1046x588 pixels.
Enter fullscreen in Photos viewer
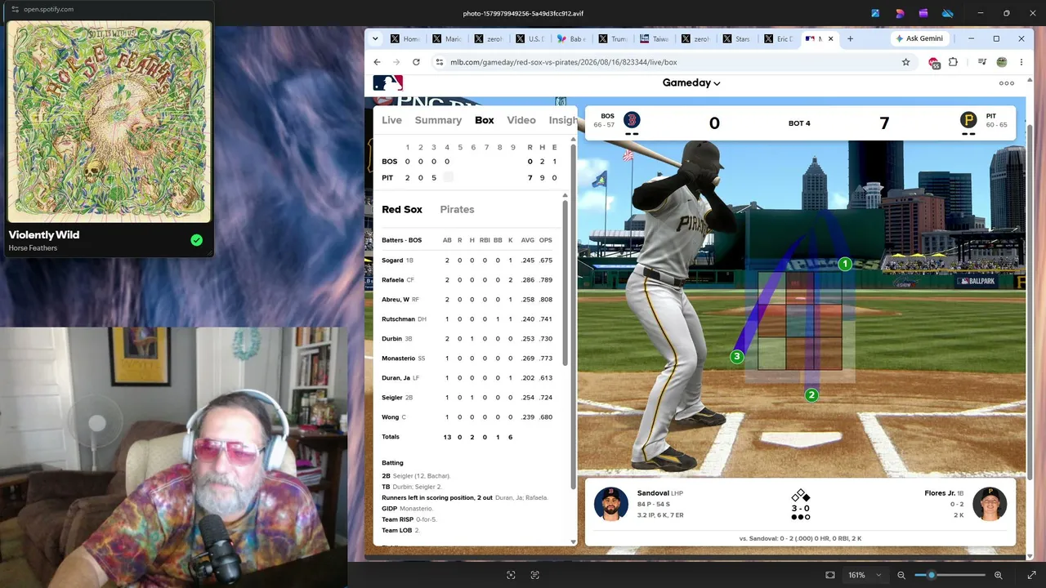click(x=1030, y=575)
